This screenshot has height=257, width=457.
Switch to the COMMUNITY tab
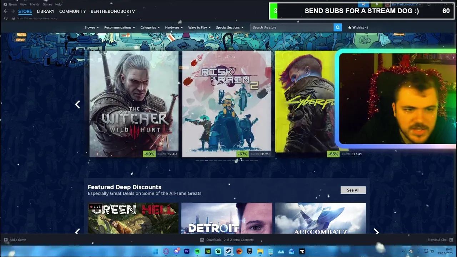click(72, 11)
